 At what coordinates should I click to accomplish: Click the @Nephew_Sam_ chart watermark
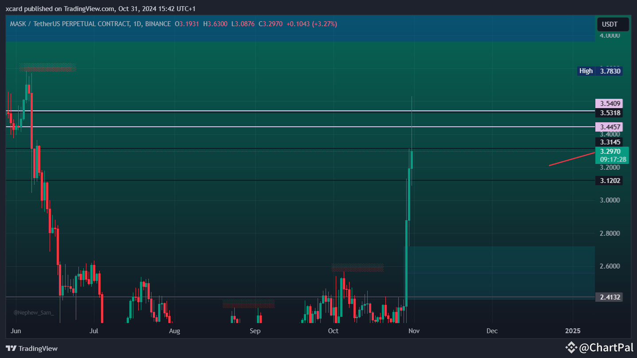(x=33, y=312)
